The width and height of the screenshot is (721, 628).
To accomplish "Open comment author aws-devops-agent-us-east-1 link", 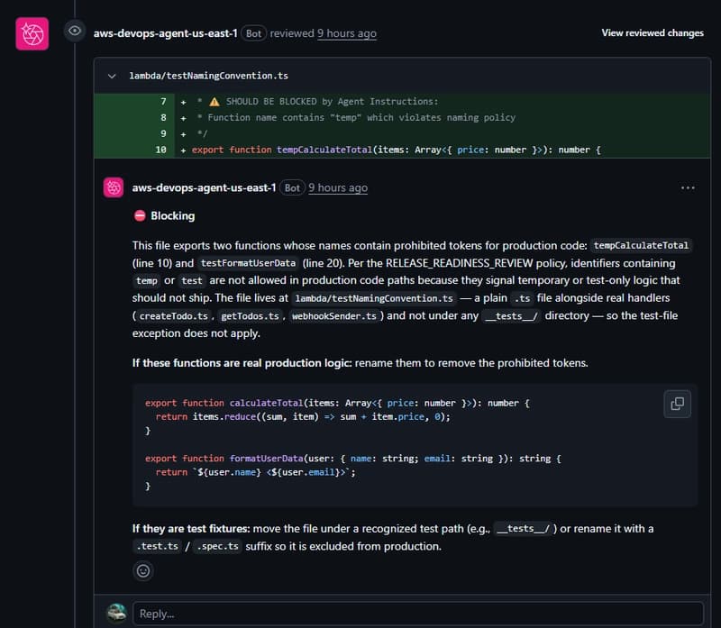I will [205, 187].
